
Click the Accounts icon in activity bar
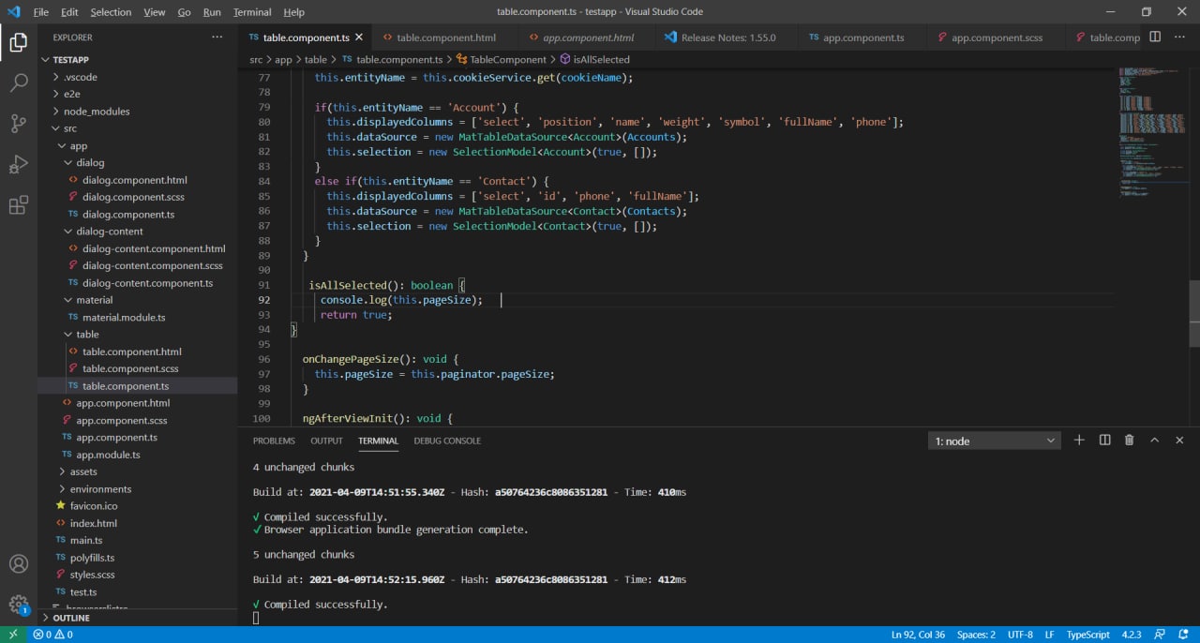(19, 564)
